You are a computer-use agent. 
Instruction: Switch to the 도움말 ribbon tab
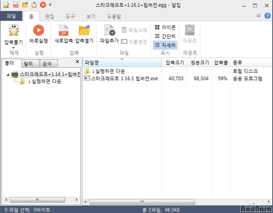(x=114, y=16)
